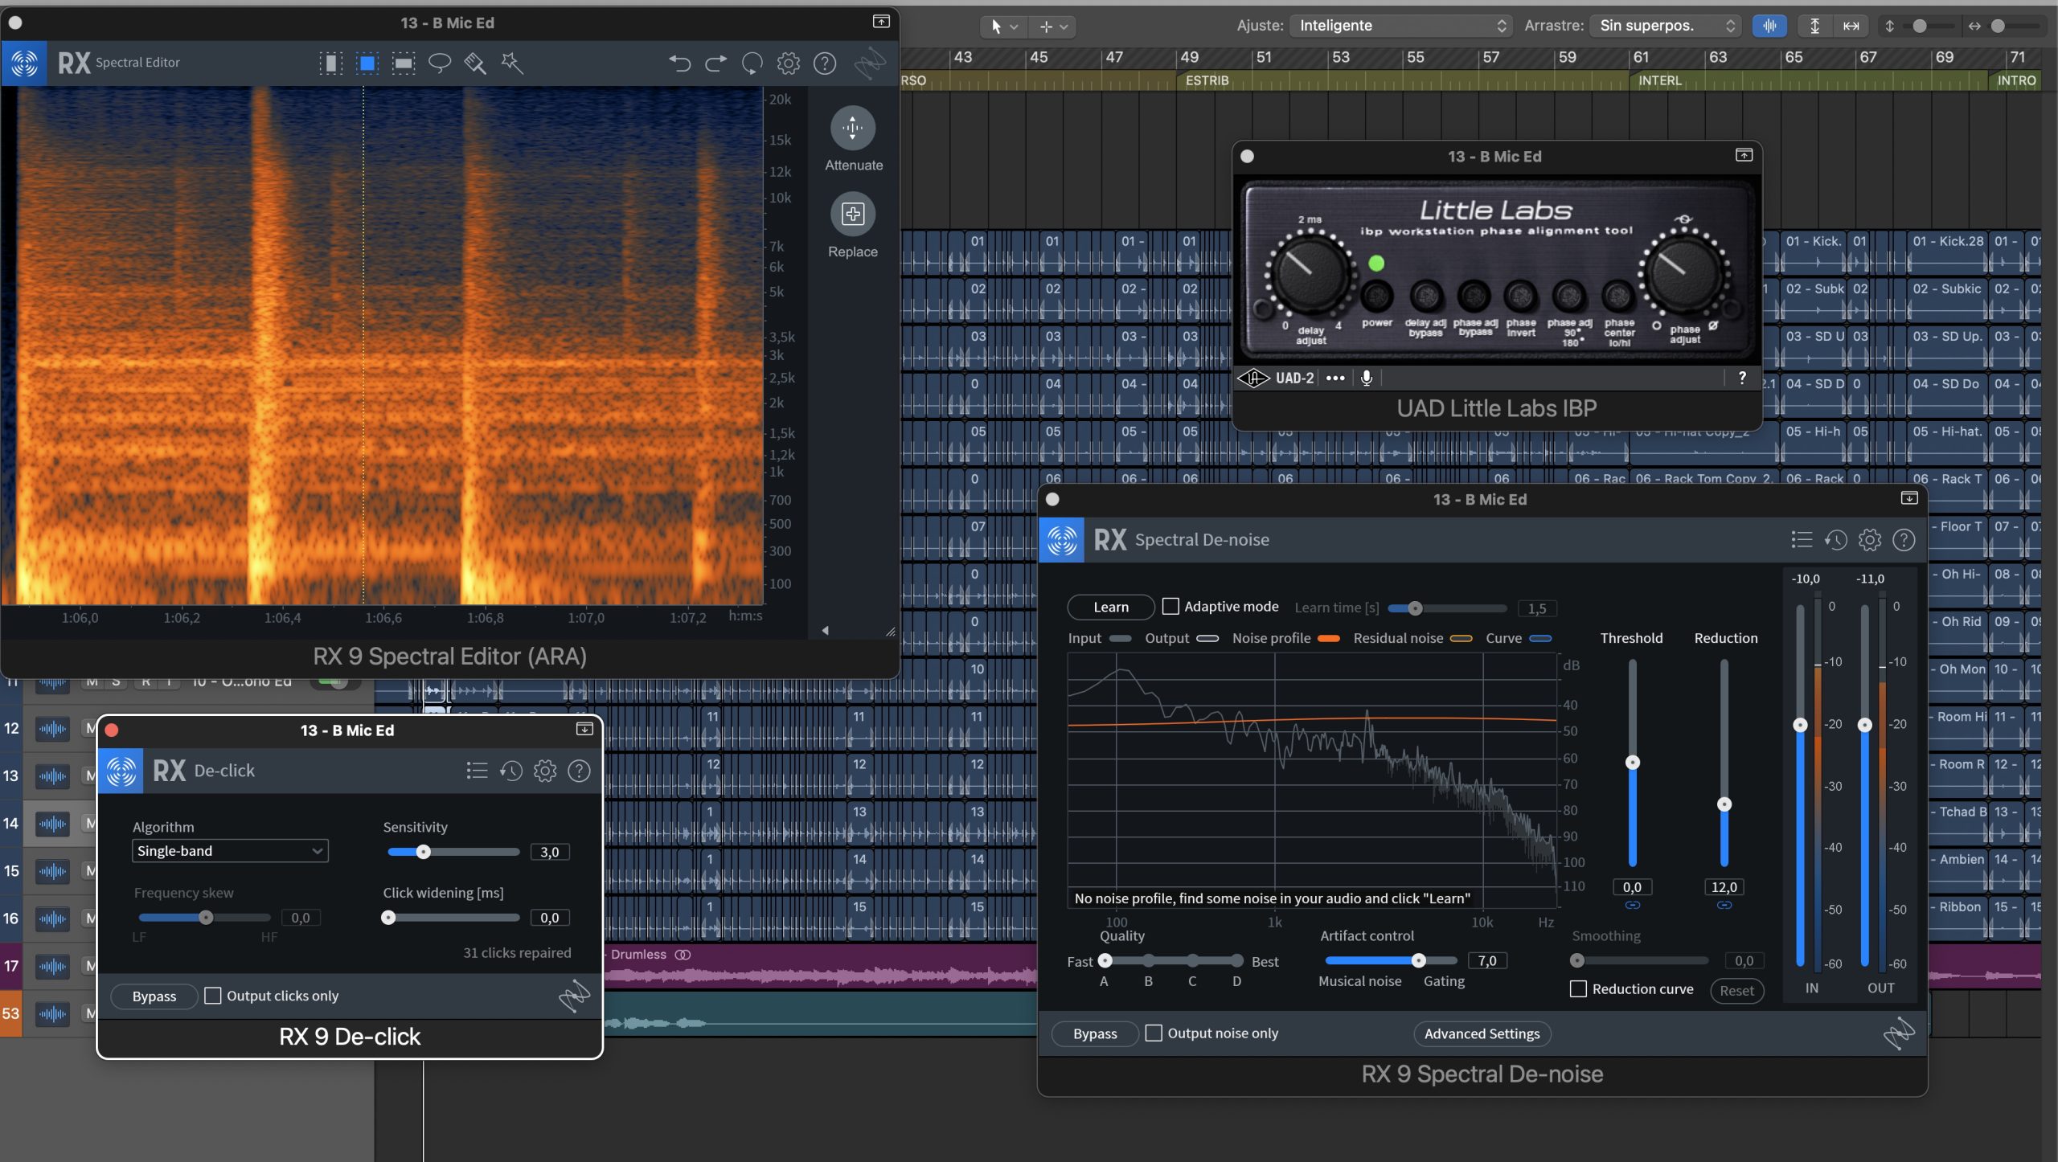This screenshot has width=2058, height=1162.
Task: Open Spectral De-noise history icon
Action: coord(1836,540)
